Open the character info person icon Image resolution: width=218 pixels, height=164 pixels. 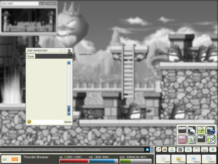pos(172,150)
